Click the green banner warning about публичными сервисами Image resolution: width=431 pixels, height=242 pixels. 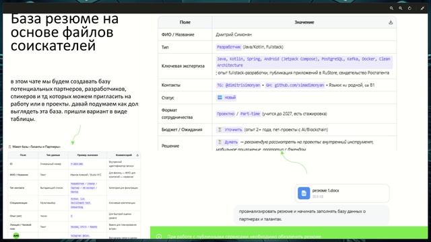click(x=289, y=233)
